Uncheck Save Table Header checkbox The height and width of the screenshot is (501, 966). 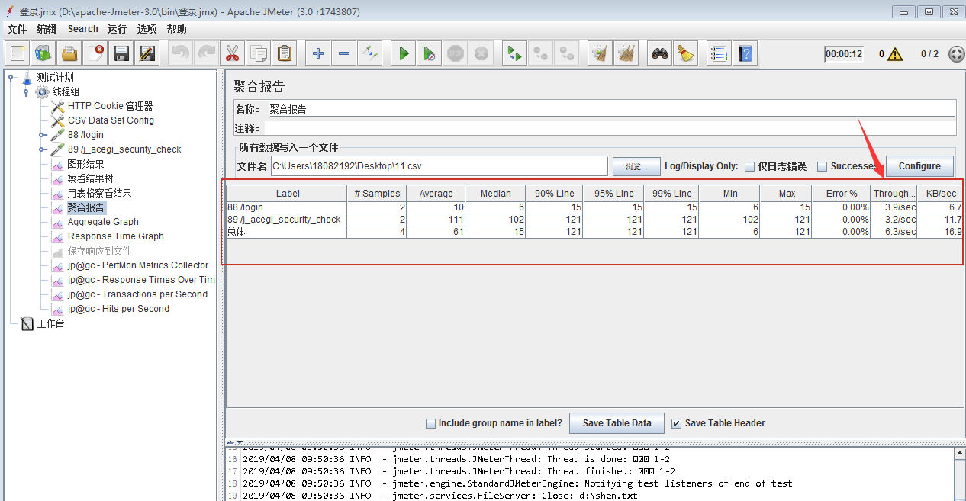(x=676, y=423)
